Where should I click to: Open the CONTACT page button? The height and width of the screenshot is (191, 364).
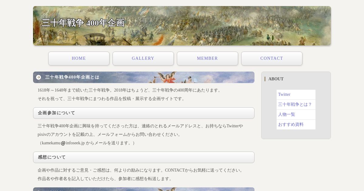(x=272, y=59)
